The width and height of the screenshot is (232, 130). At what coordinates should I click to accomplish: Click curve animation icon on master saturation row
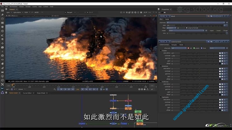227,53
